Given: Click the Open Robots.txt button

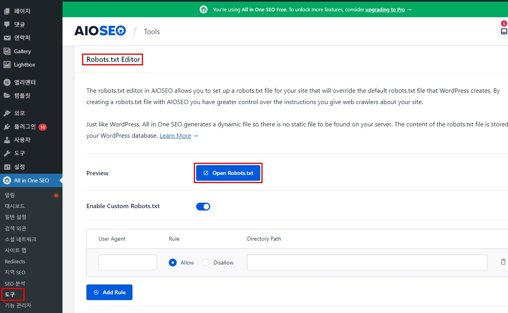Looking at the screenshot, I should pos(228,173).
